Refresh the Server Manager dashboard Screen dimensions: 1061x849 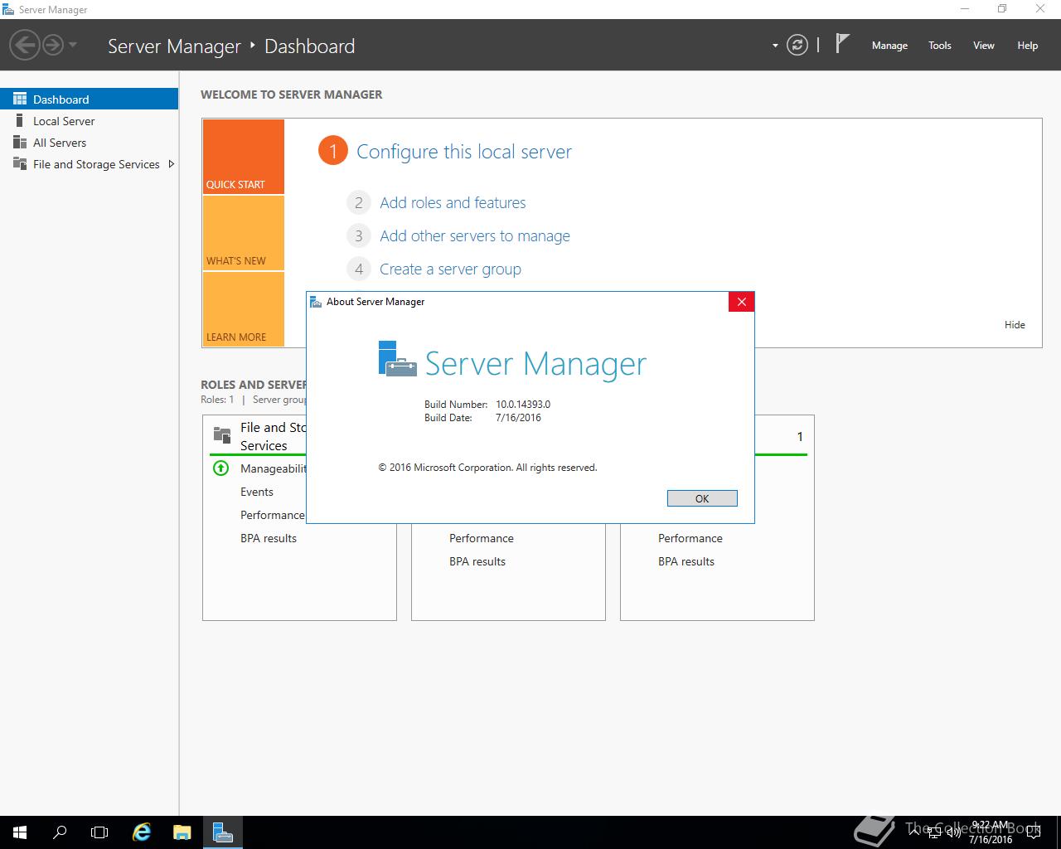click(x=797, y=45)
